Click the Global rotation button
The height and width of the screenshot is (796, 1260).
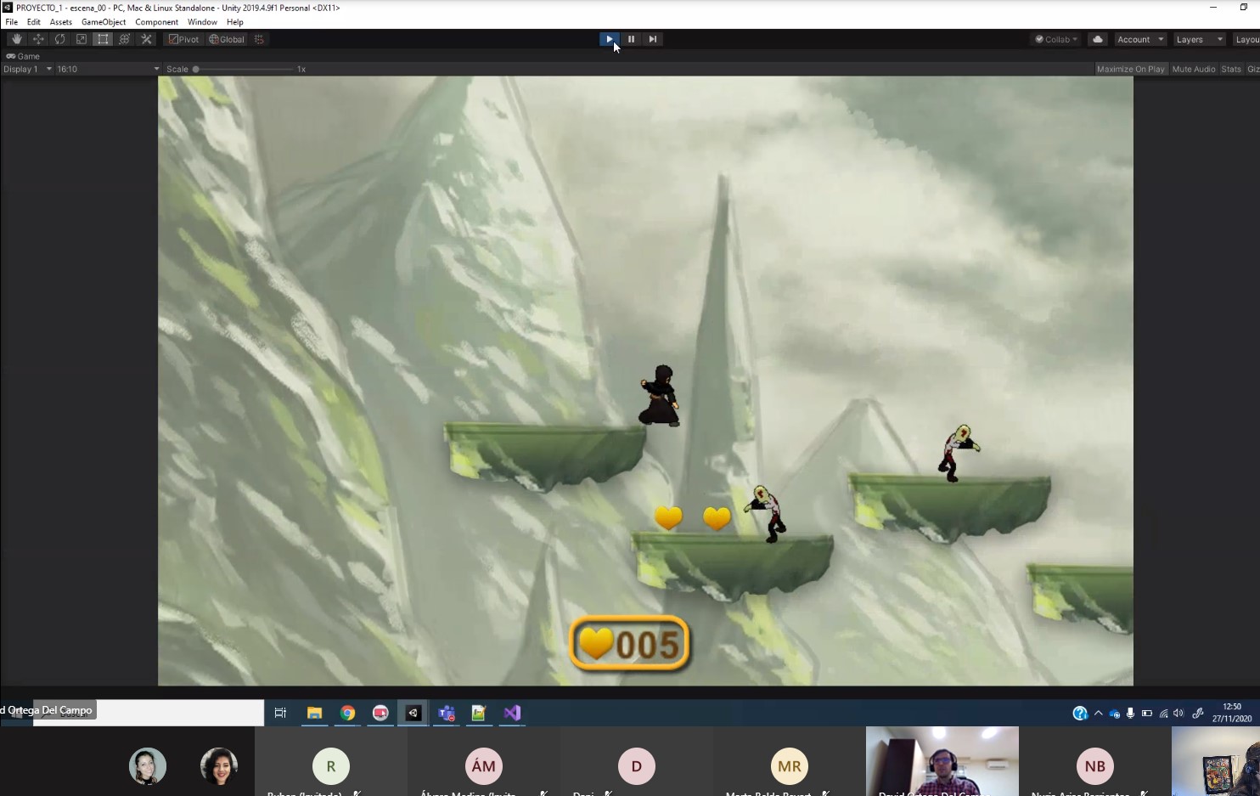pyautogui.click(x=227, y=39)
